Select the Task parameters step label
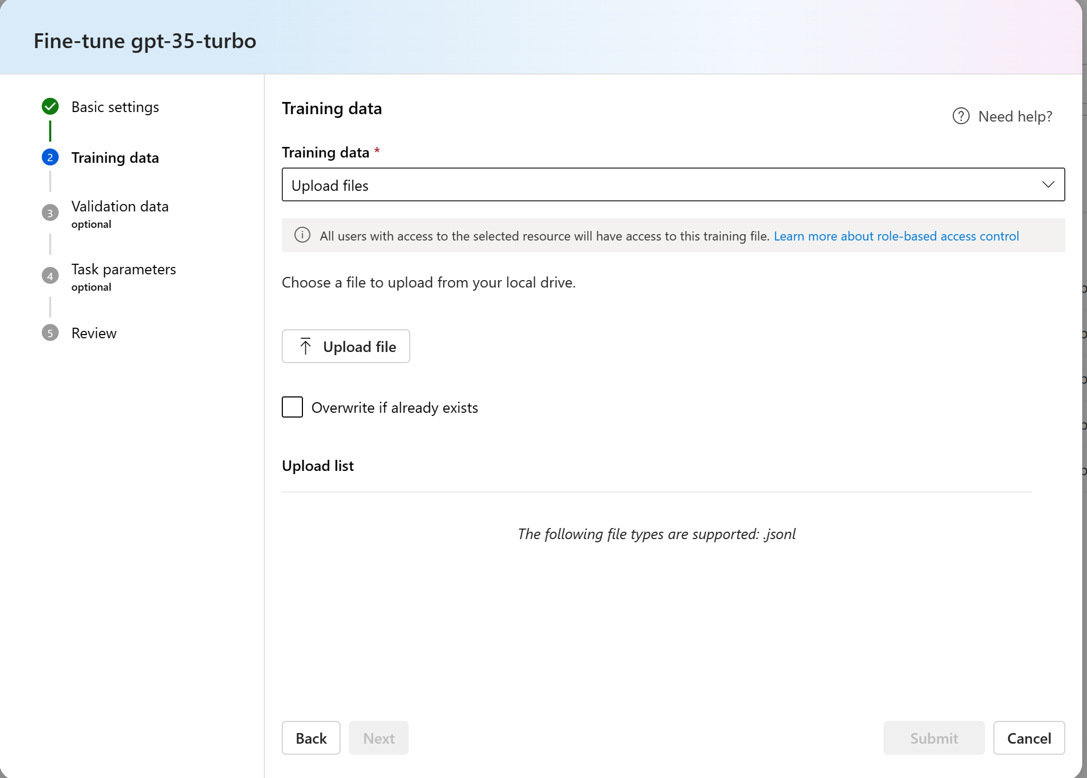 [x=123, y=269]
